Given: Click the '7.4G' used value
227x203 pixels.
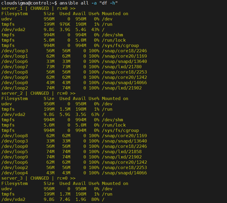Looking at the screenshot, I should tap(65, 199).
